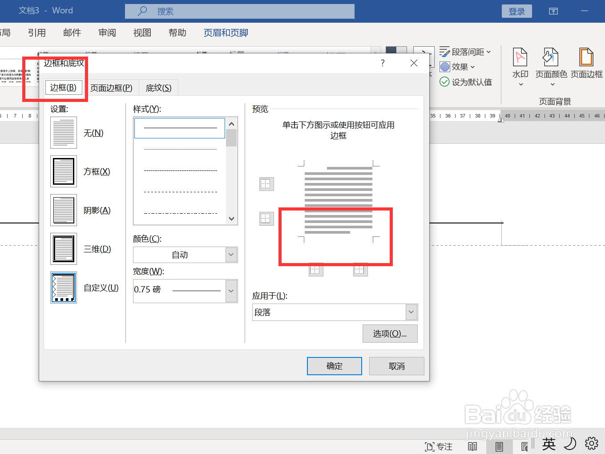Toggle right border button below preview
Image resolution: width=605 pixels, height=454 pixels.
click(x=360, y=269)
